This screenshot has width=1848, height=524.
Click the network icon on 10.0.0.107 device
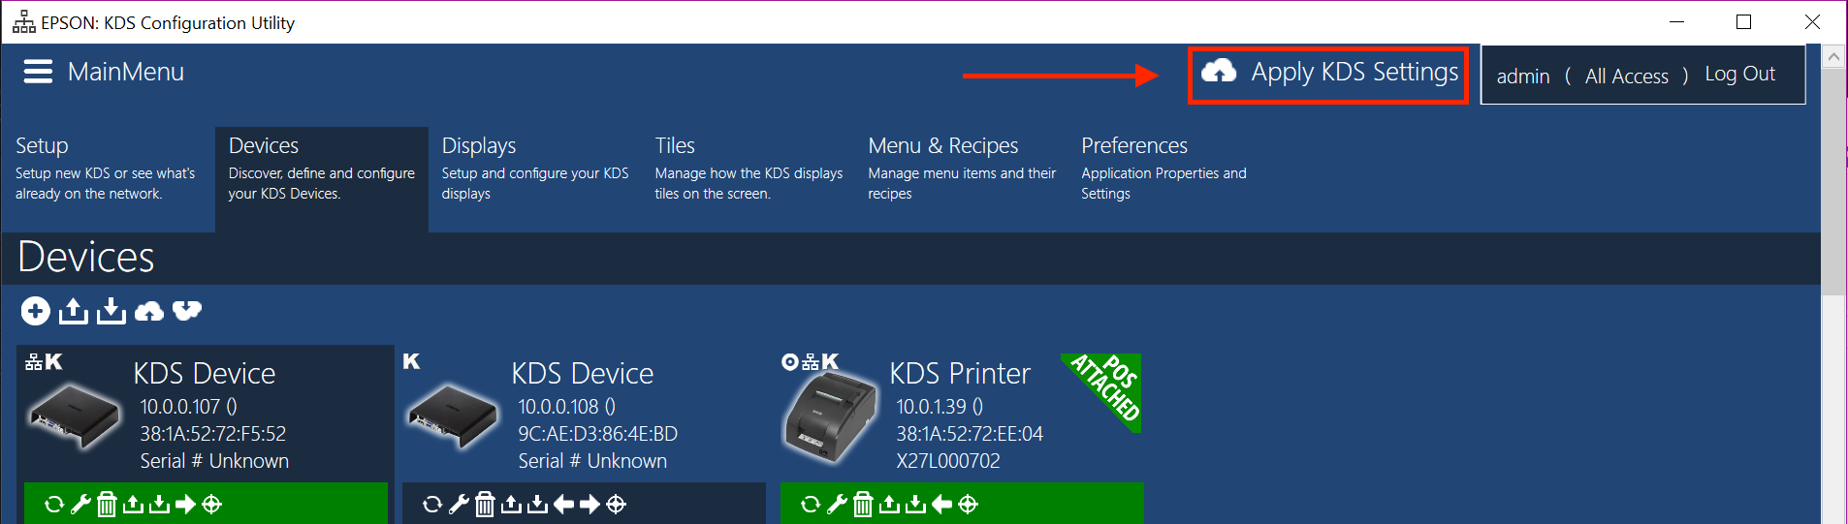(34, 362)
